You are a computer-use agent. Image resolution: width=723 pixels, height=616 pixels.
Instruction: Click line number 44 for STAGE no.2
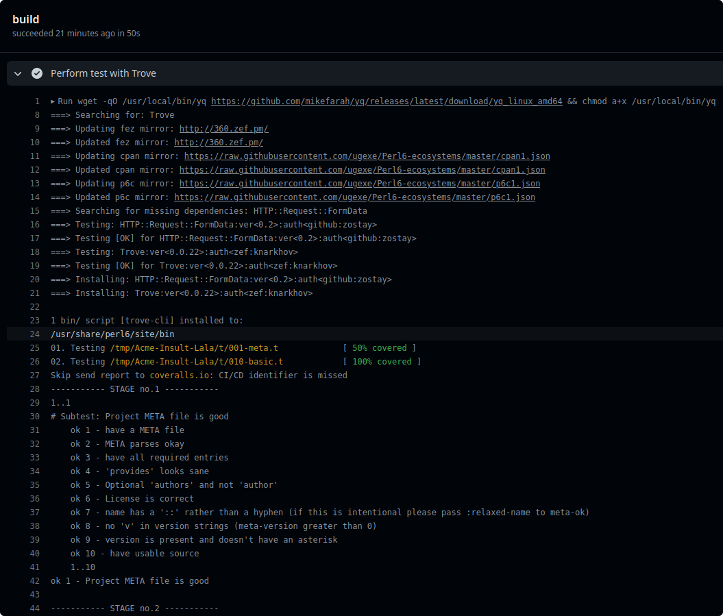point(35,608)
